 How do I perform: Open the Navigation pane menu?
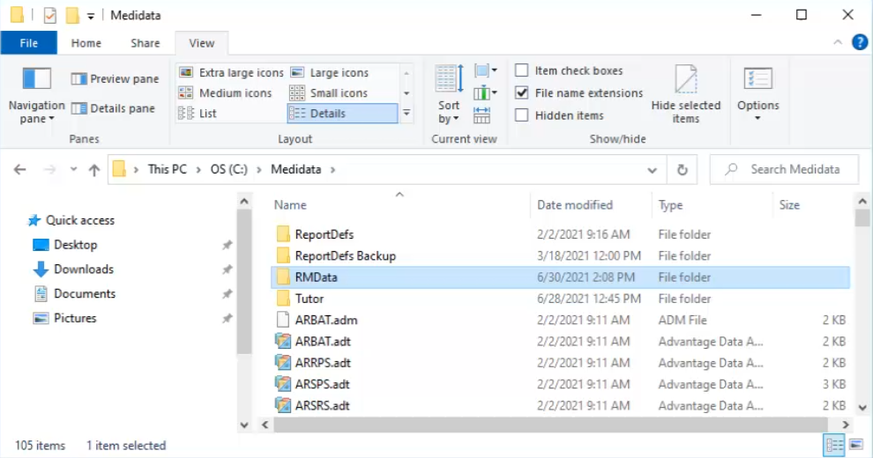click(36, 94)
